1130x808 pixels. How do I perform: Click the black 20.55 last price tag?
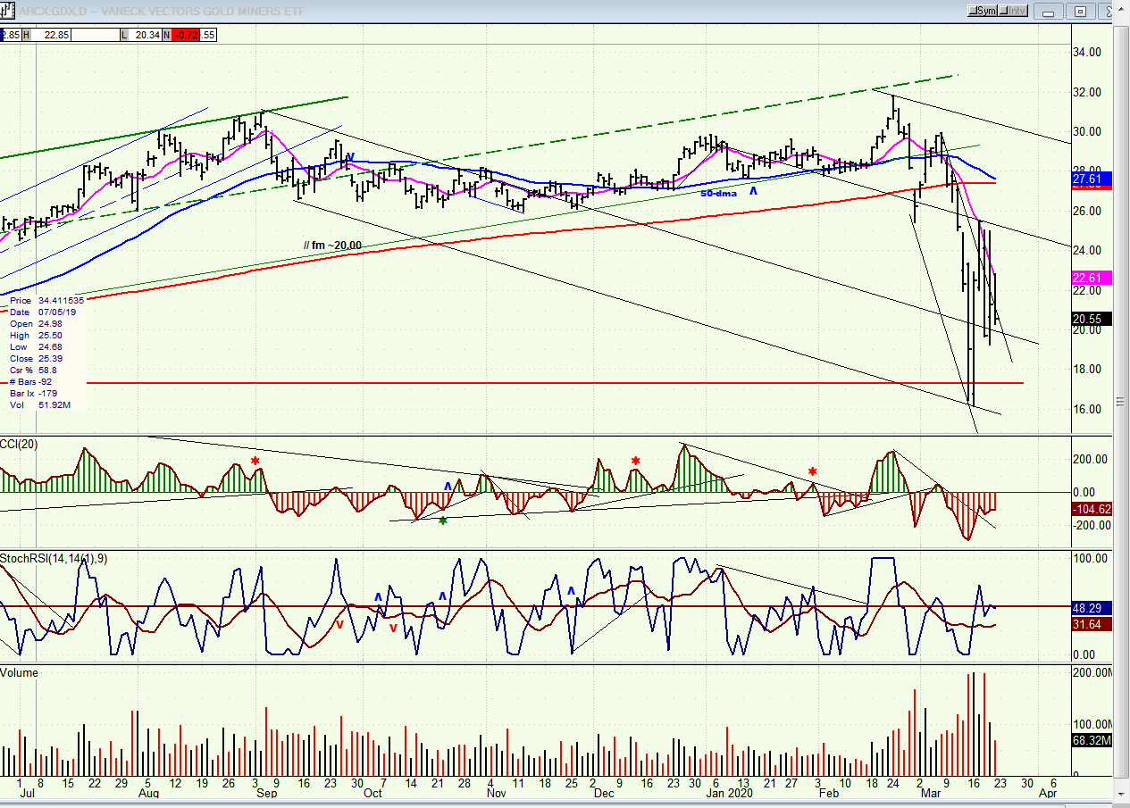click(x=1092, y=319)
